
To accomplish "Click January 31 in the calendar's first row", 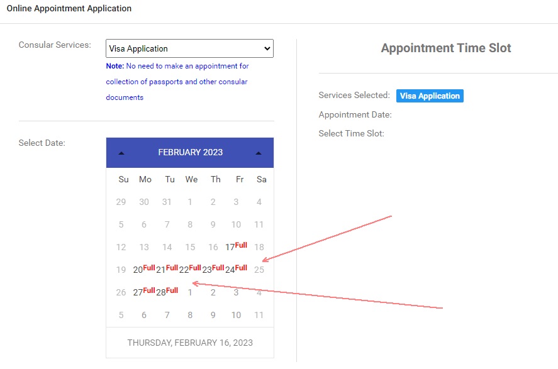I will click(x=167, y=202).
